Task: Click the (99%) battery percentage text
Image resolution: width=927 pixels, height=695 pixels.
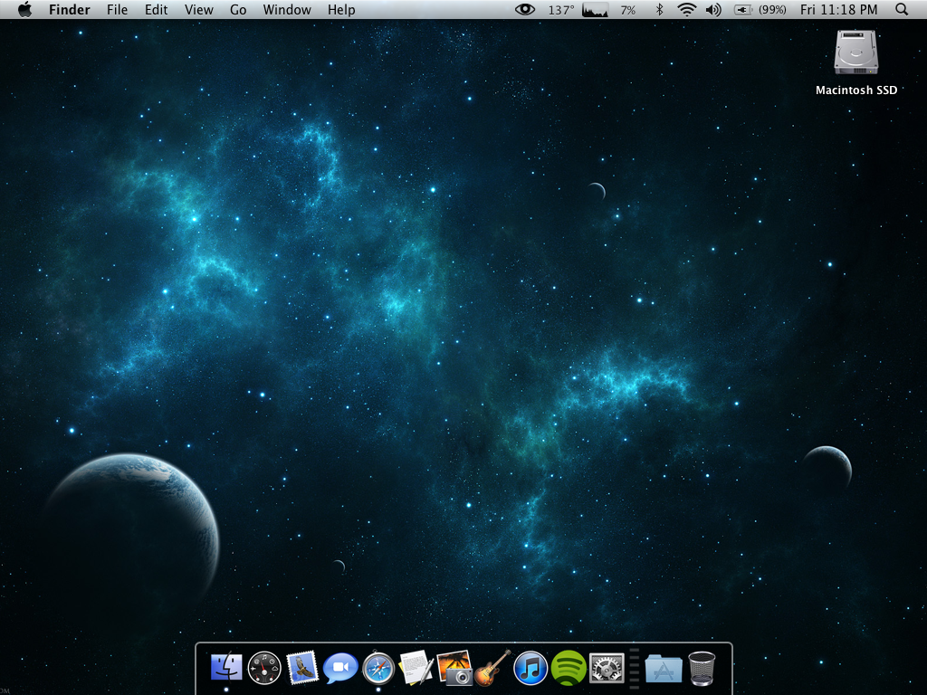Action: (772, 10)
